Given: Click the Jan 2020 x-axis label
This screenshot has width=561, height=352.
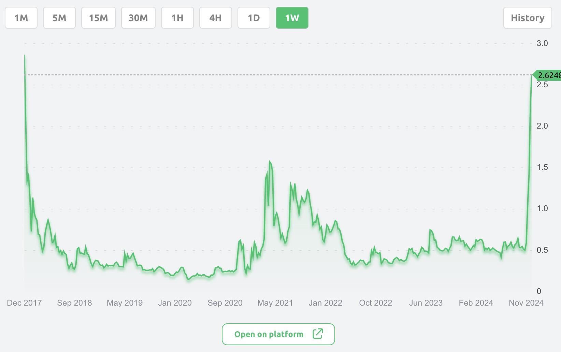Looking at the screenshot, I should coord(175,303).
